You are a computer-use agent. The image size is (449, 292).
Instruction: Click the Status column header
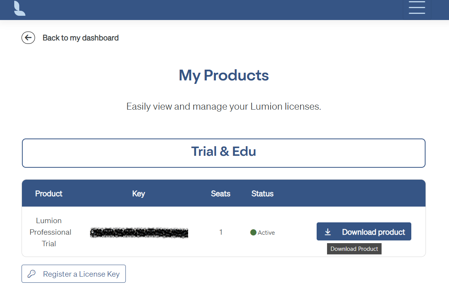tap(262, 194)
